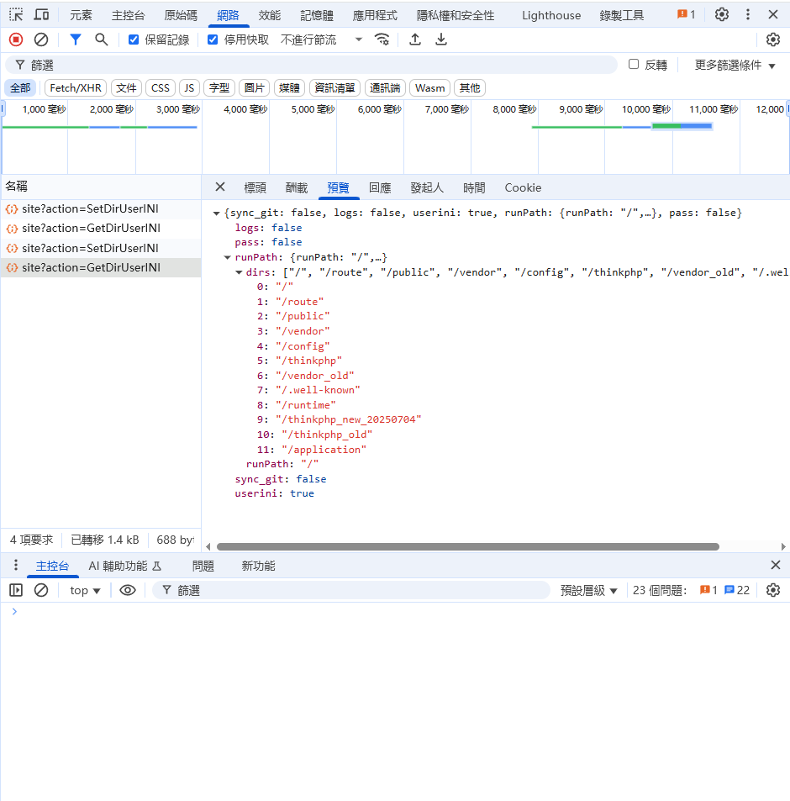Select first GetDirUserINI request

click(101, 228)
